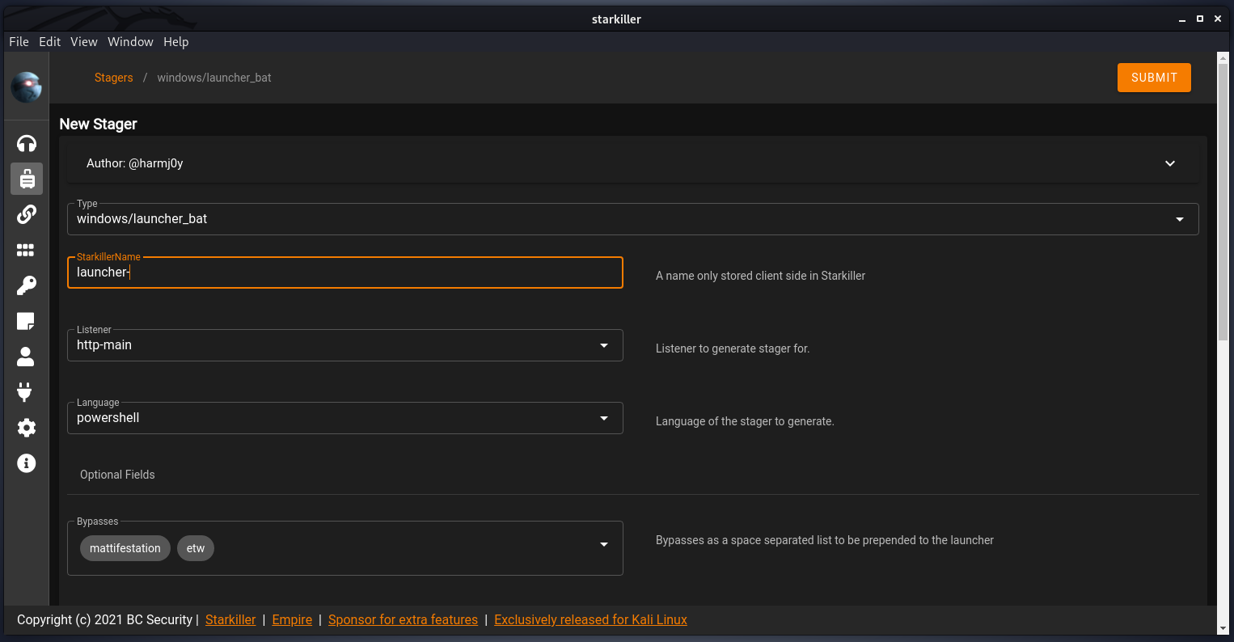Image resolution: width=1234 pixels, height=642 pixels.
Task: Open the Edit menu
Action: coord(49,42)
